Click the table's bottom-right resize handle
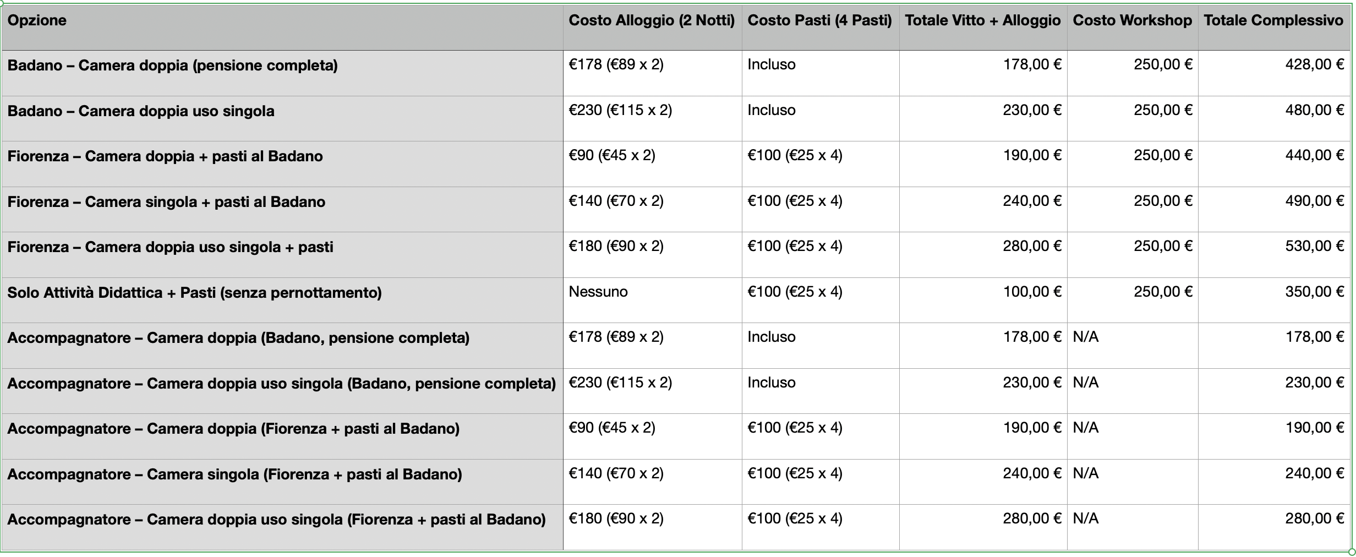Viewport: 1356px width, 557px height. tap(1352, 551)
